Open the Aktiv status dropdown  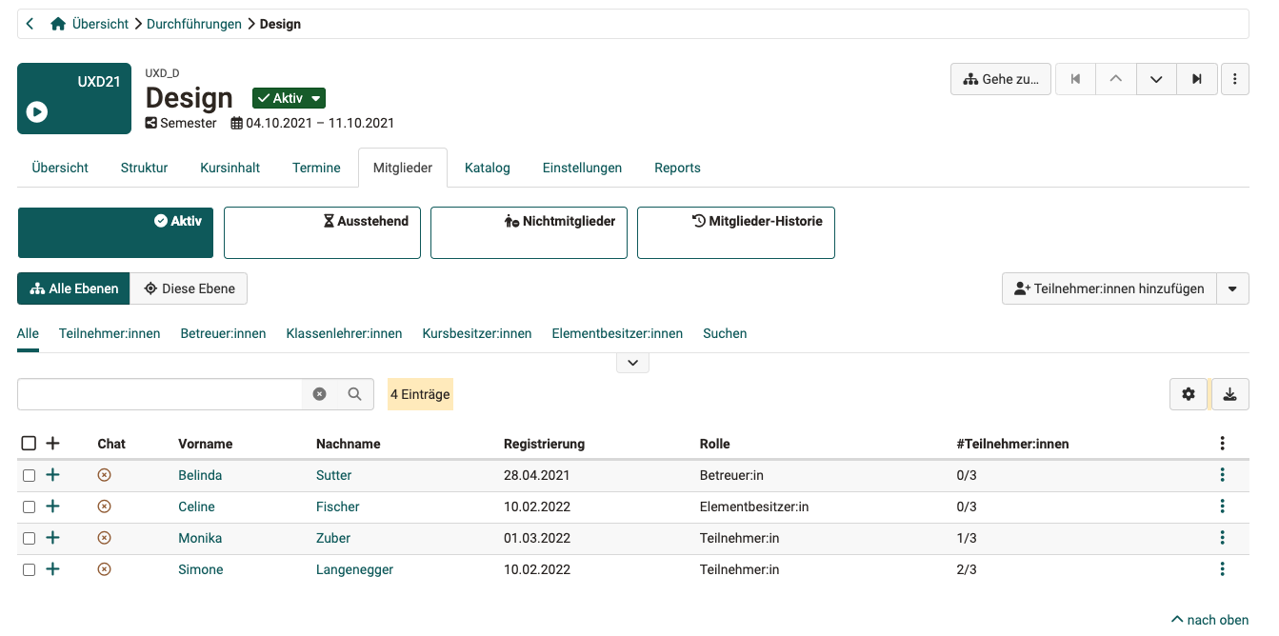[x=289, y=98]
